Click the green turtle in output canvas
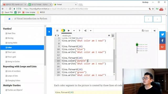 (137, 45)
